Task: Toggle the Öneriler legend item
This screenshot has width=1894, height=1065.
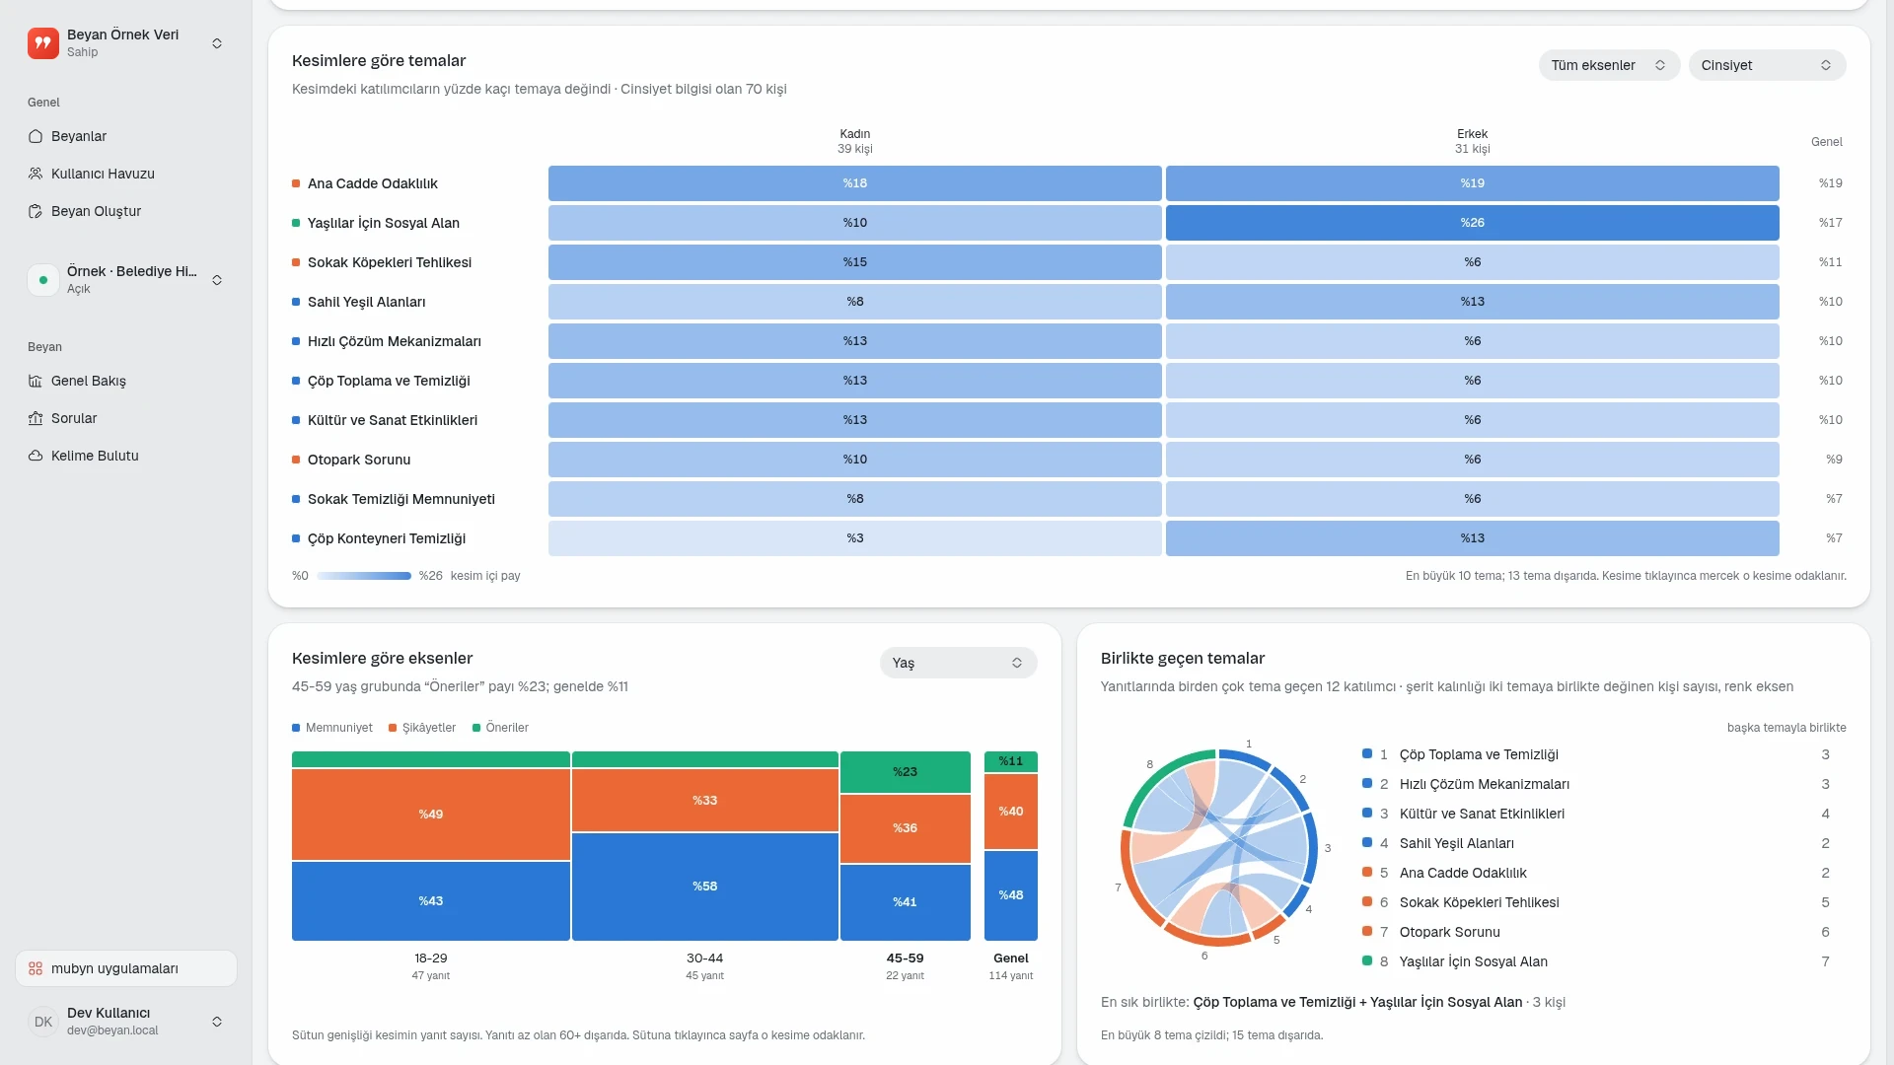Action: (501, 728)
